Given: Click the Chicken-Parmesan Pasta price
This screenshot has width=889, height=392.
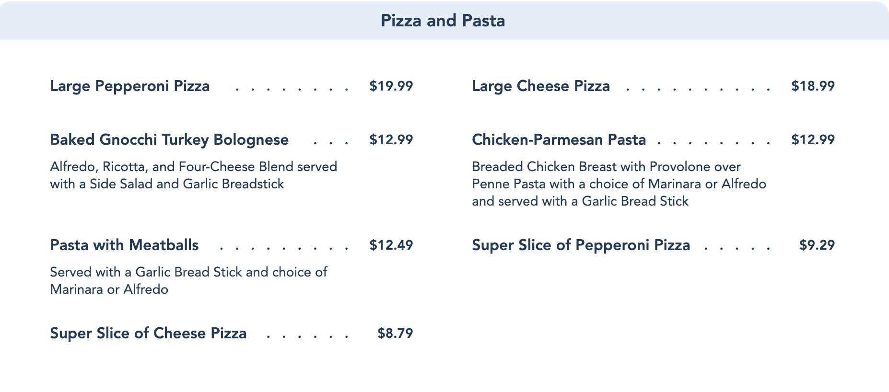Looking at the screenshot, I should 813,140.
